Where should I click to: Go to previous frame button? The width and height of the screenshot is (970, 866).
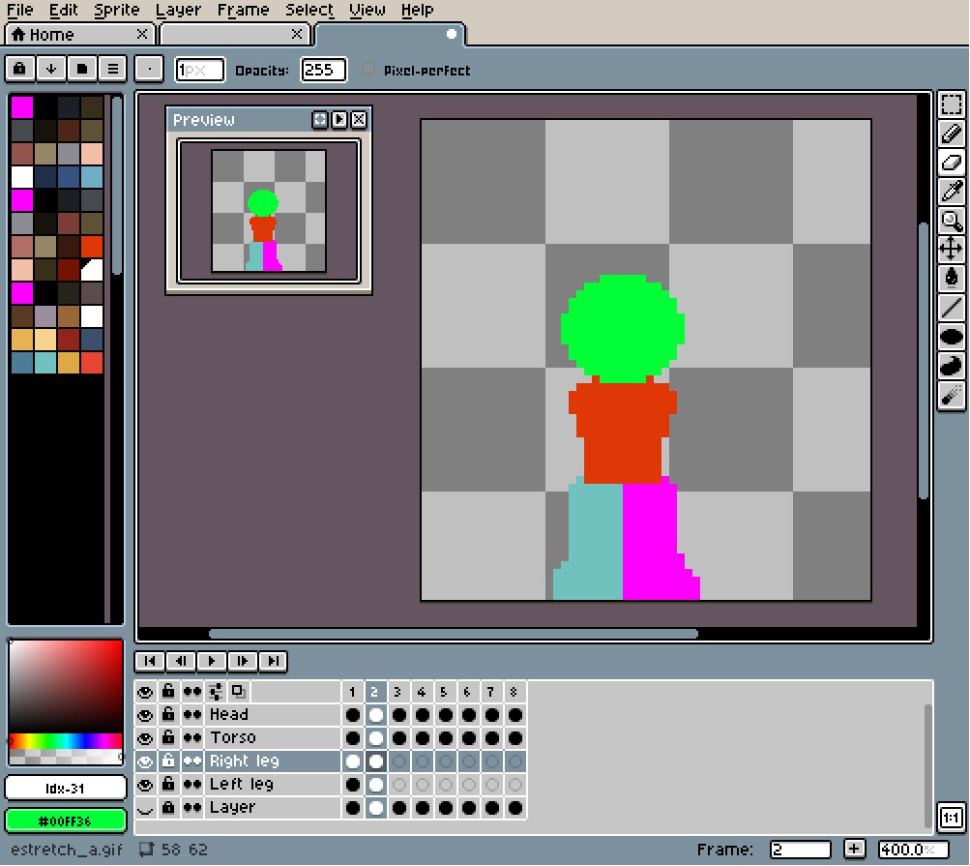point(181,661)
